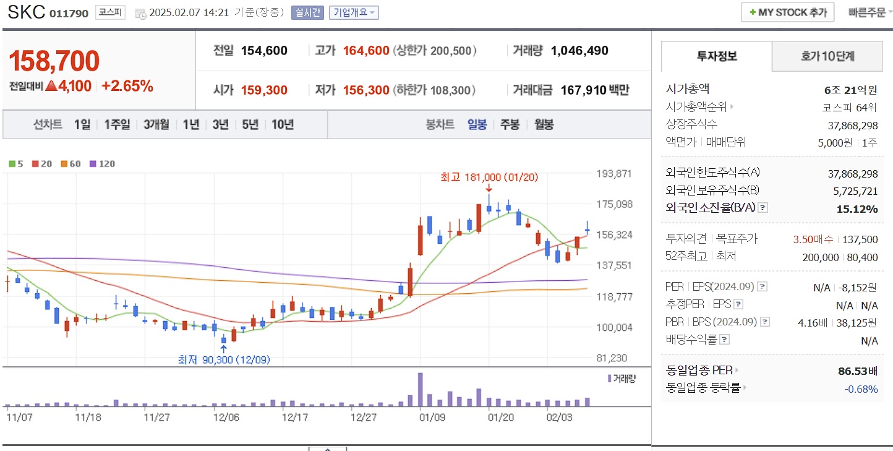Image resolution: width=893 pixels, height=451 pixels.
Task: Click the red 20-day moving average legend
Action: [43, 164]
